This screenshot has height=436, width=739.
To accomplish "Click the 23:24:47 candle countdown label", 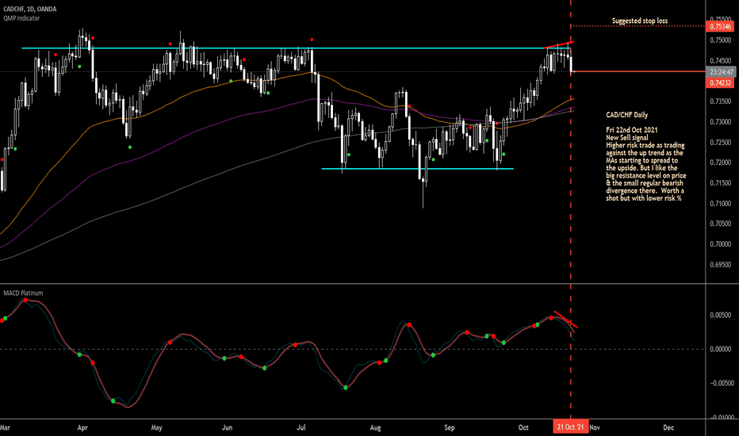I will (x=721, y=72).
